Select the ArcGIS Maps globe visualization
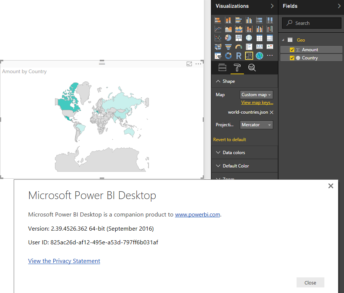The width and height of the screenshot is (344, 293). tap(259, 56)
